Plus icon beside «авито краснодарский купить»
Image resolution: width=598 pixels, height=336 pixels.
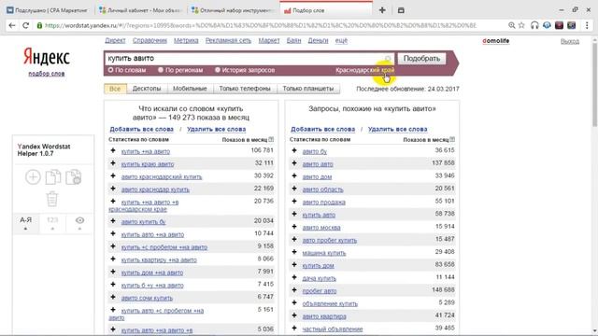113,176
